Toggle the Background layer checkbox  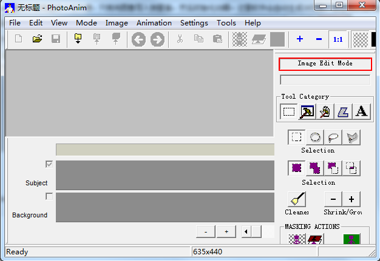click(x=49, y=196)
